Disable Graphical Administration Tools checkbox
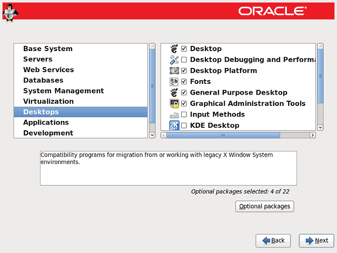This screenshot has height=253, width=337. 184,104
